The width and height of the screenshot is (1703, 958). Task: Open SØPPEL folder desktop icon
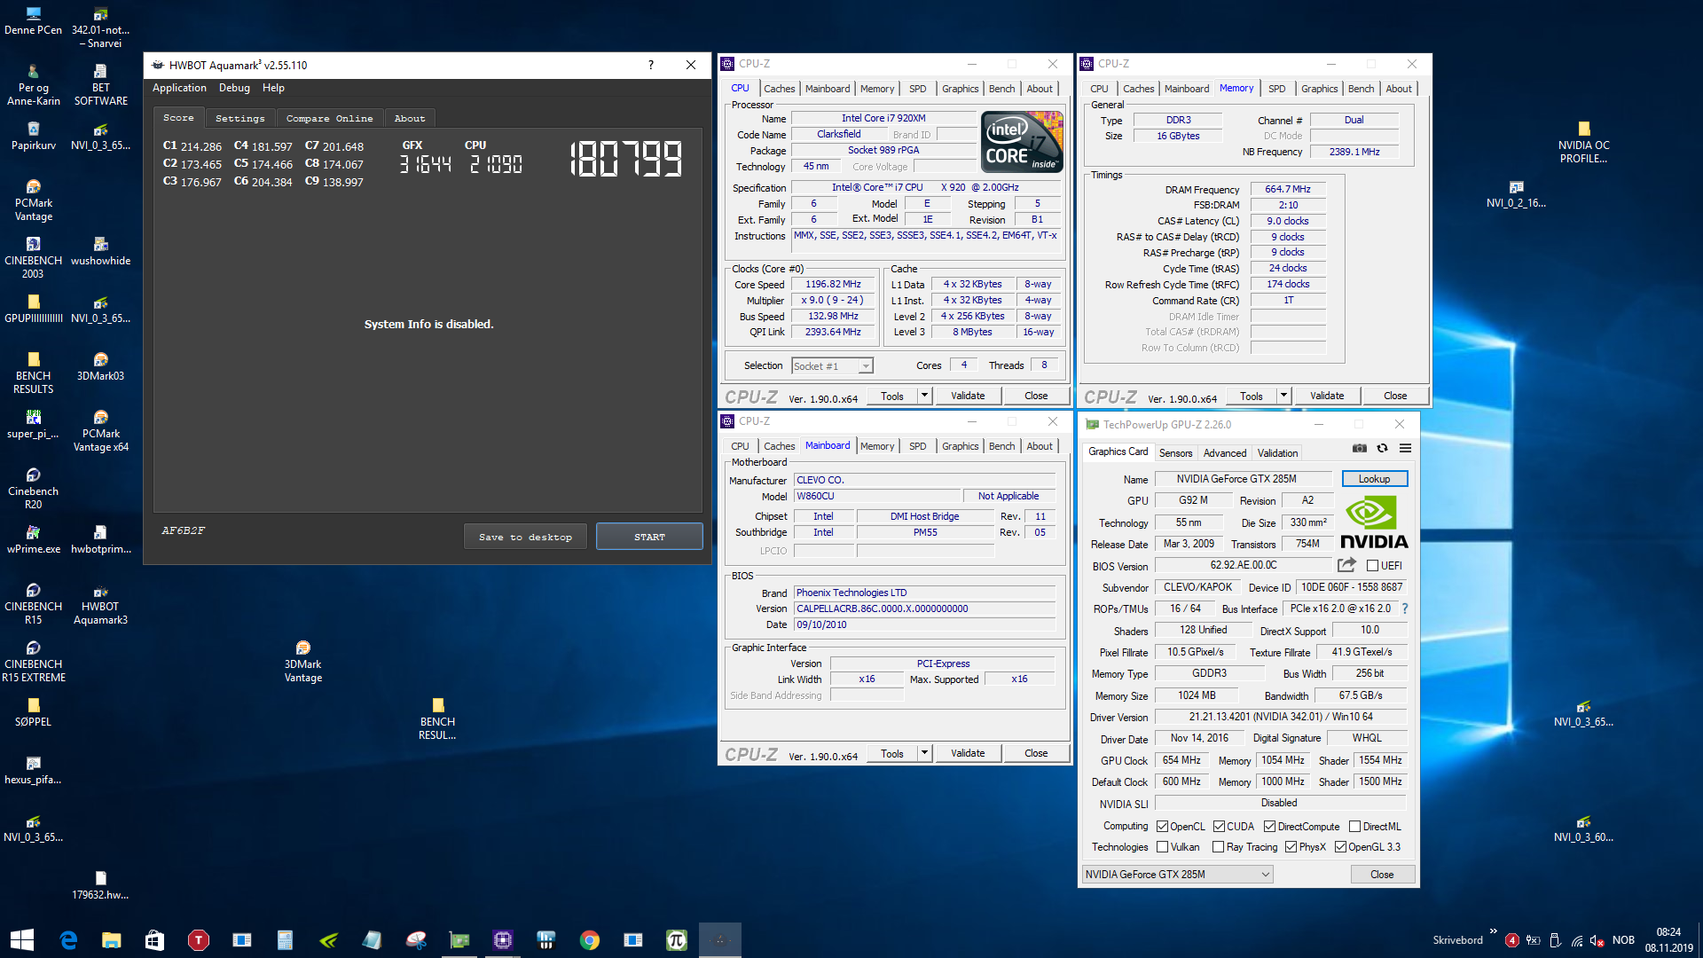tap(34, 712)
